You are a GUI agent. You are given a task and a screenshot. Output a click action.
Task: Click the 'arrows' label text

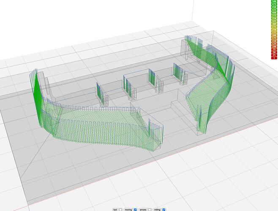pyautogui.click(x=143, y=209)
